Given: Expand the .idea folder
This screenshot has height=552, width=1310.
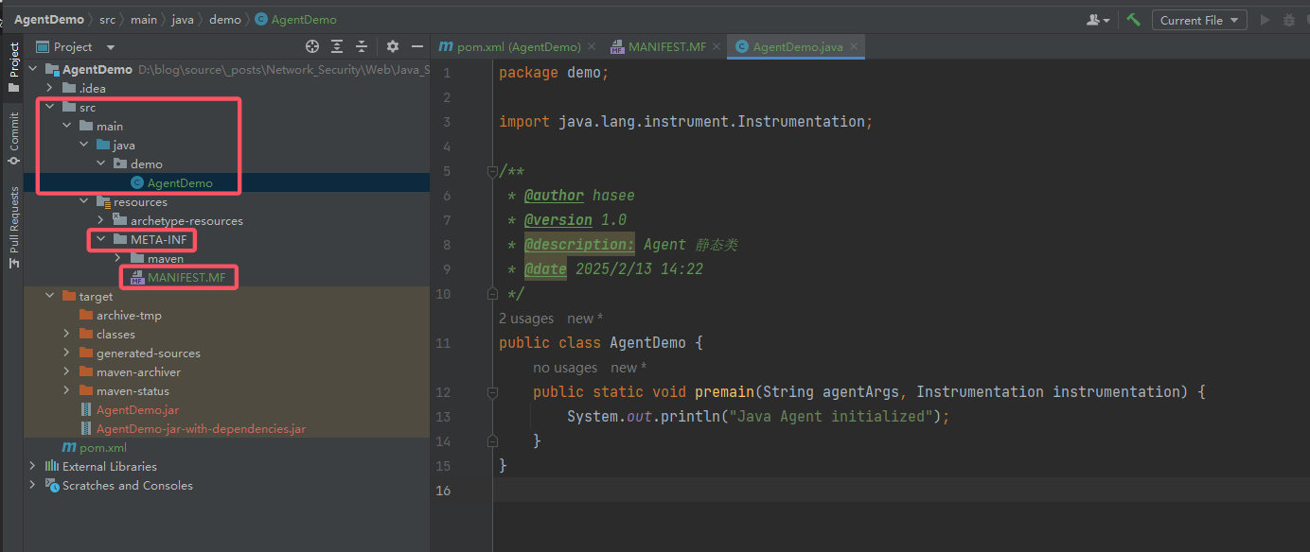Looking at the screenshot, I should (50, 88).
